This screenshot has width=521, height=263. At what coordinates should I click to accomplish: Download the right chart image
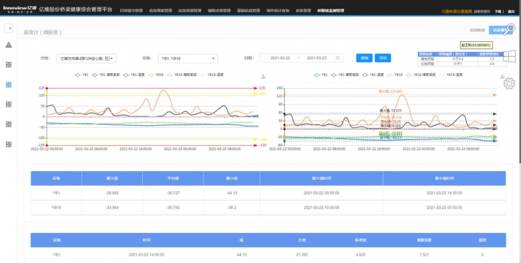[502, 77]
